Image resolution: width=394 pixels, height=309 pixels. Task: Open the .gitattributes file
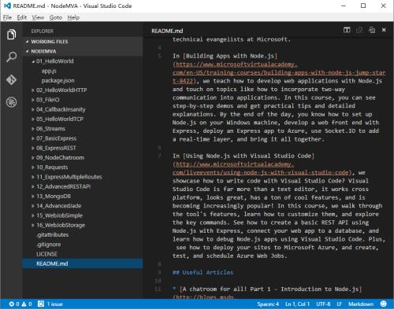83,235
